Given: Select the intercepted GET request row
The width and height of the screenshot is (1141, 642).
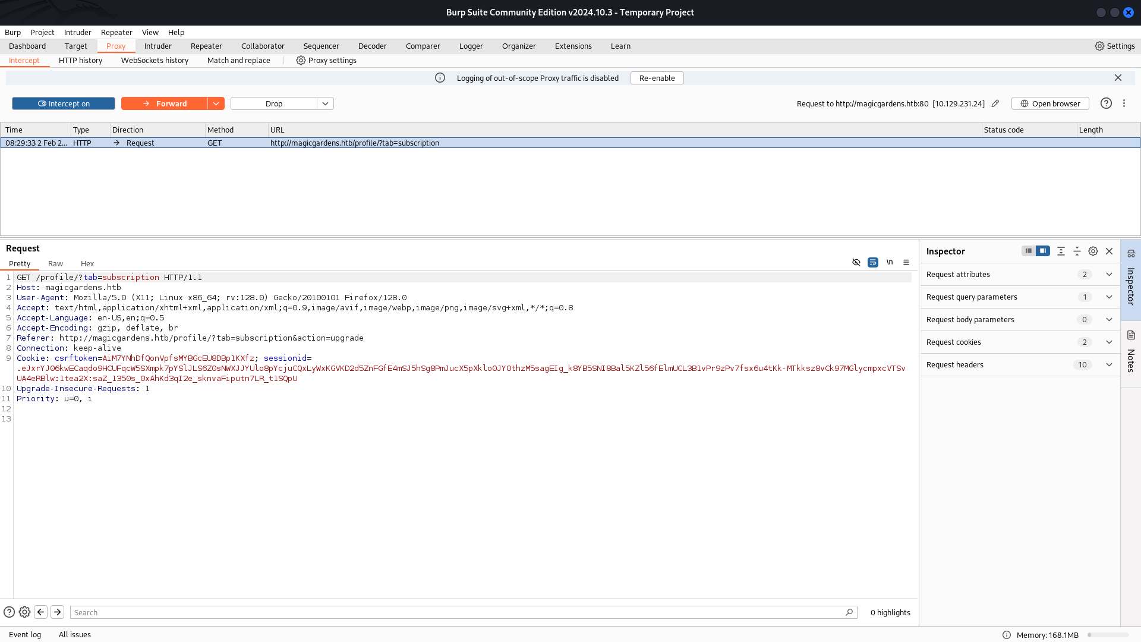Looking at the screenshot, I should click(x=570, y=143).
